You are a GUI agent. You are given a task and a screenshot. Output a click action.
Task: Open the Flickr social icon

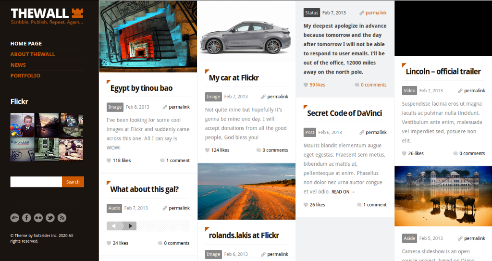click(x=38, y=218)
